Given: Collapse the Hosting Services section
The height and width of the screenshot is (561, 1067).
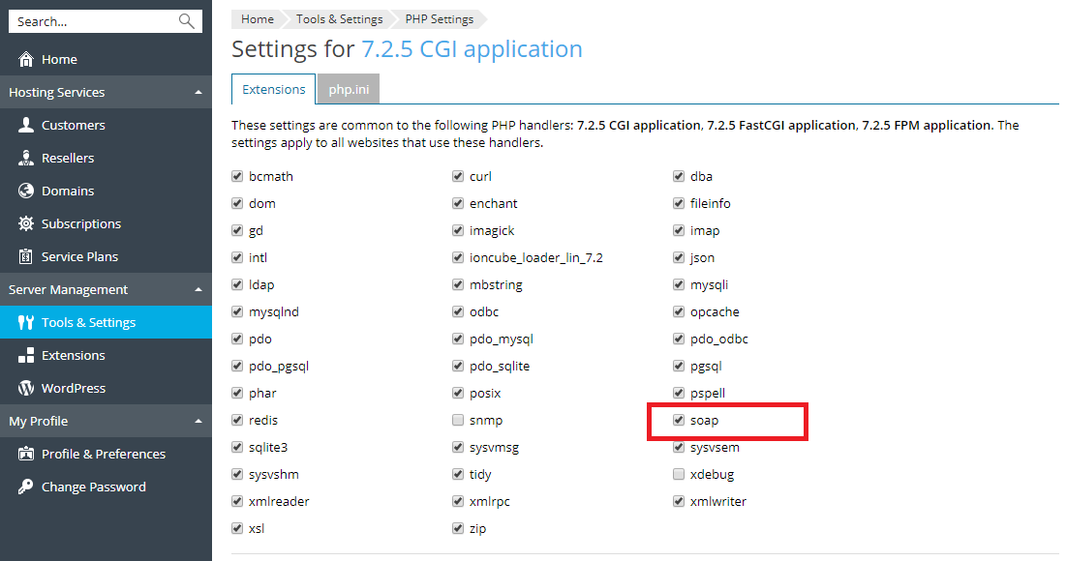Looking at the screenshot, I should pos(198,93).
